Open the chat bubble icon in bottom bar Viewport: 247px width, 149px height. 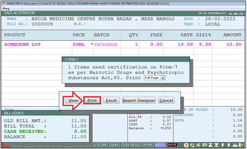coord(204,145)
